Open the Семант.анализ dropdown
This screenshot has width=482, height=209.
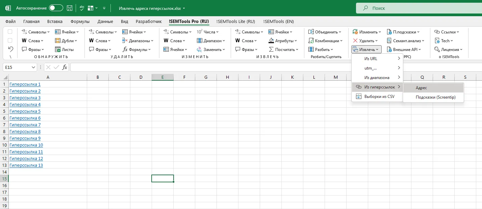point(406,41)
